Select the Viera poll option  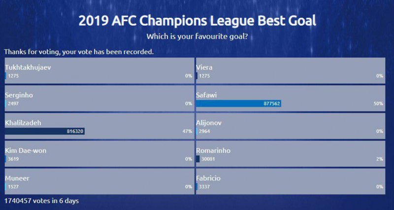(204, 67)
